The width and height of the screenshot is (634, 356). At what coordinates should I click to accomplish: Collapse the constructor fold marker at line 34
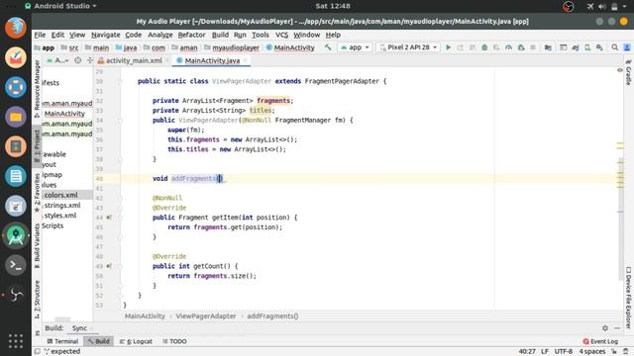click(x=120, y=121)
